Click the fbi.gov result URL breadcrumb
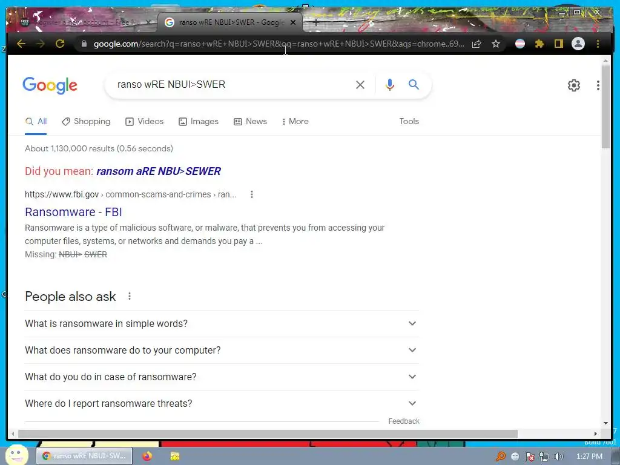Screen dimensions: 620x465 click(131, 194)
